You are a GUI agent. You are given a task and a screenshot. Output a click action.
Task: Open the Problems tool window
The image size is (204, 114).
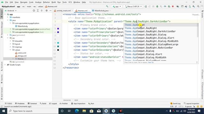coord(20,104)
